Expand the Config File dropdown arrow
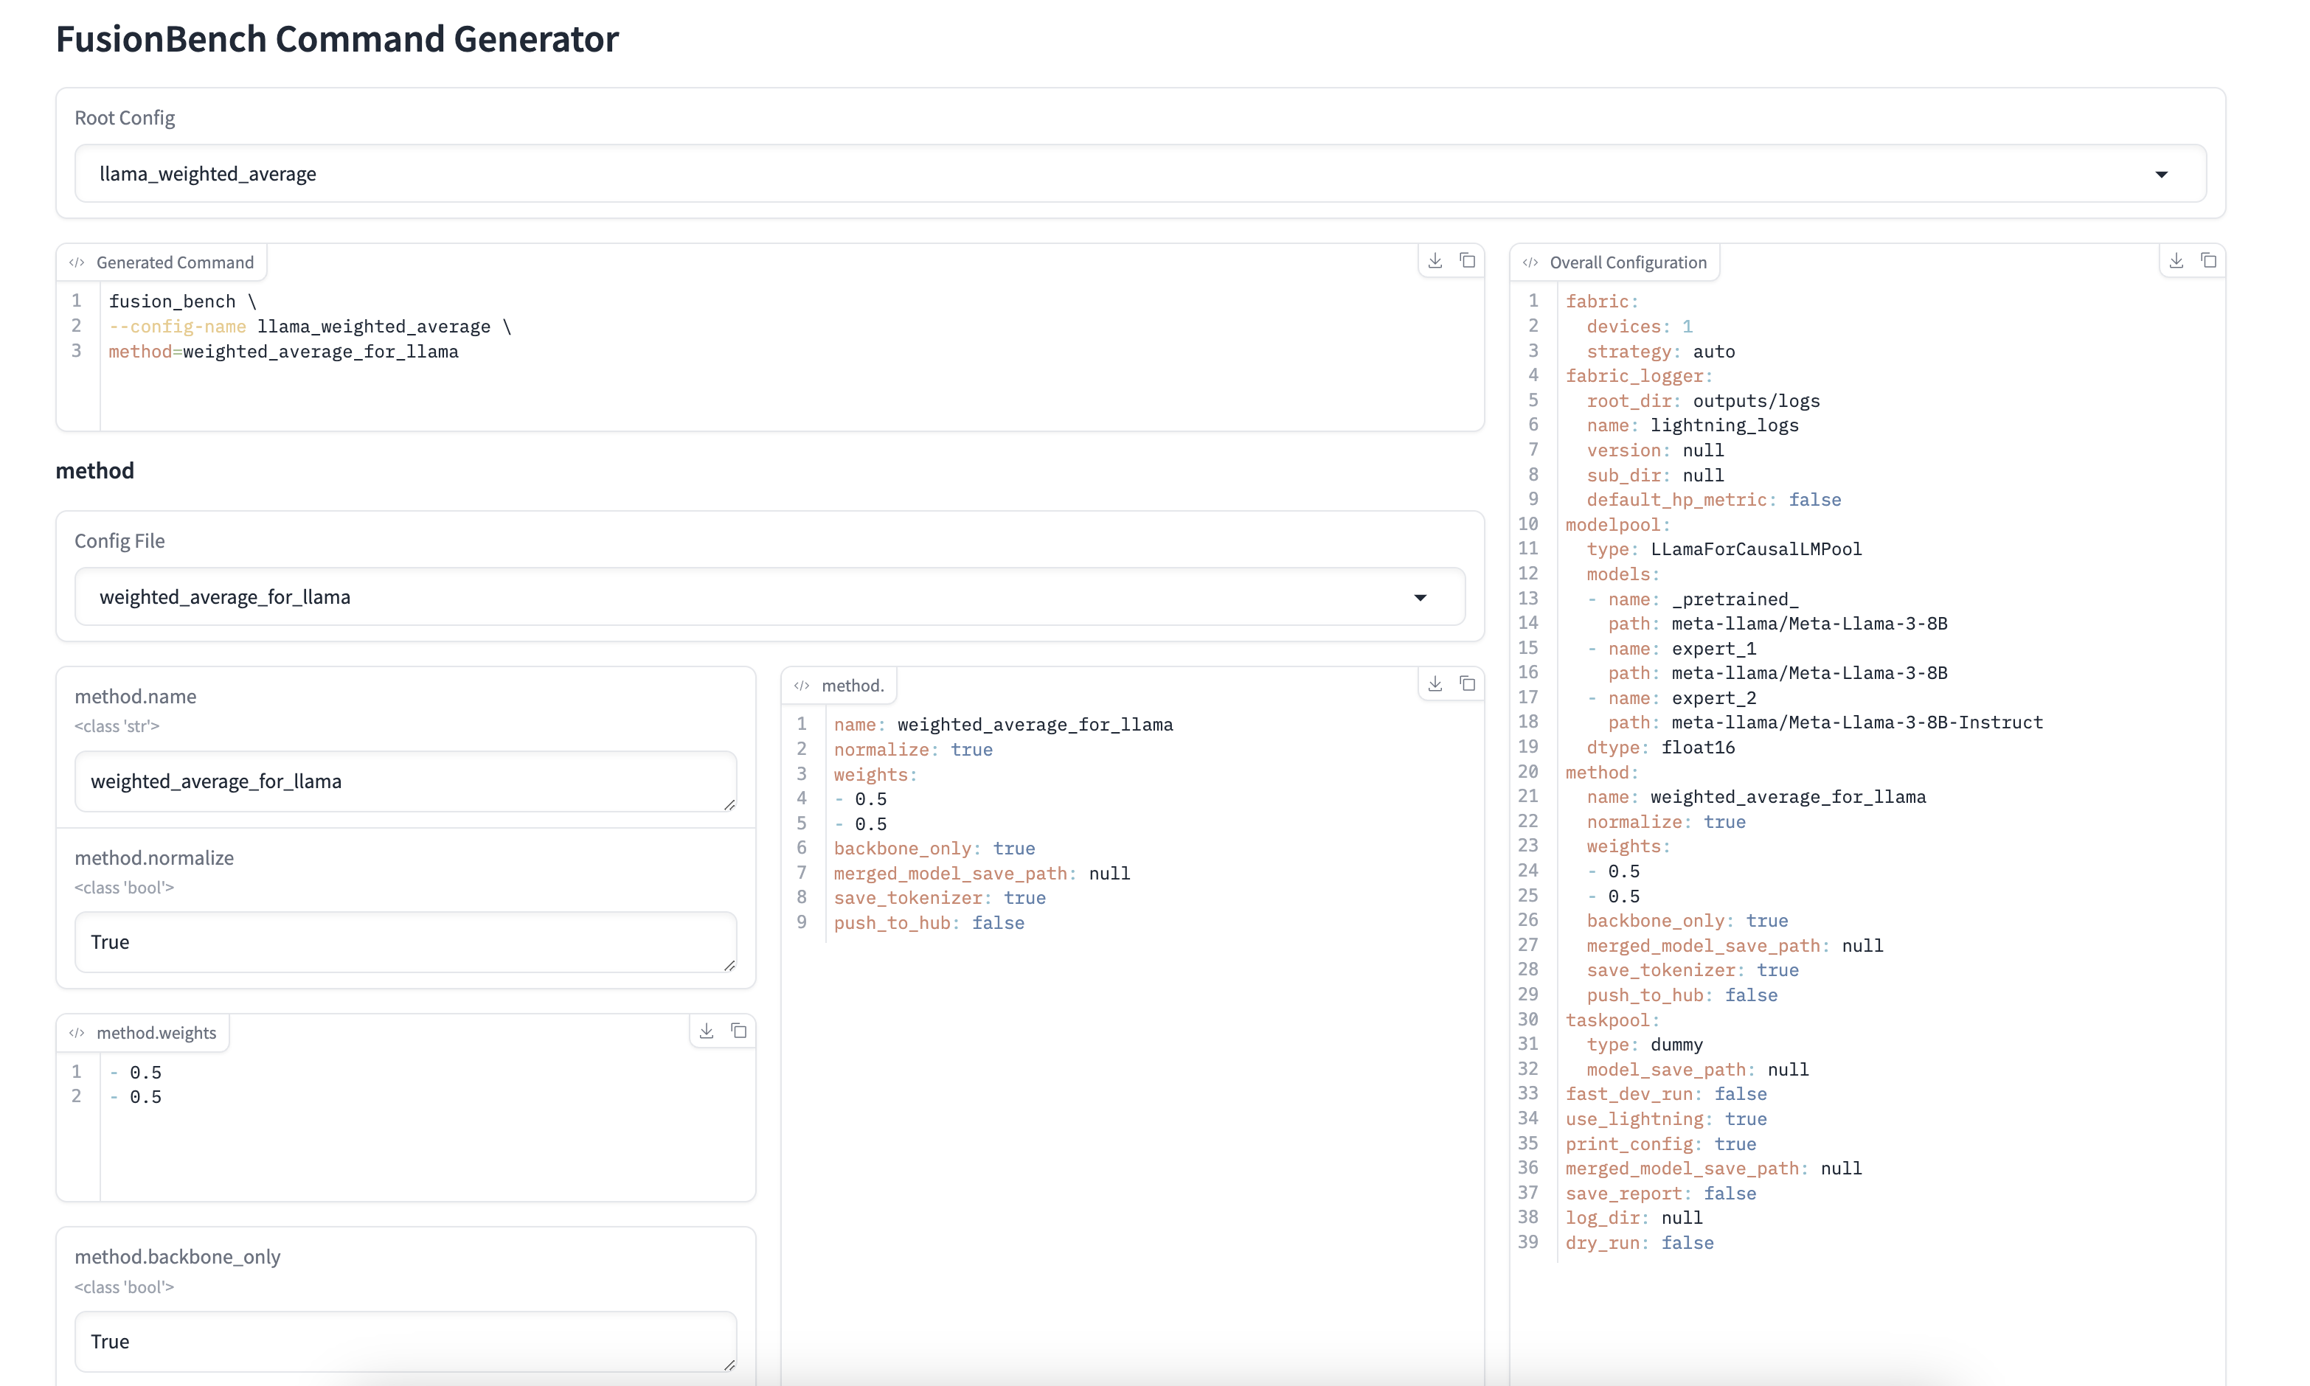This screenshot has width=2310, height=1386. [x=1420, y=598]
